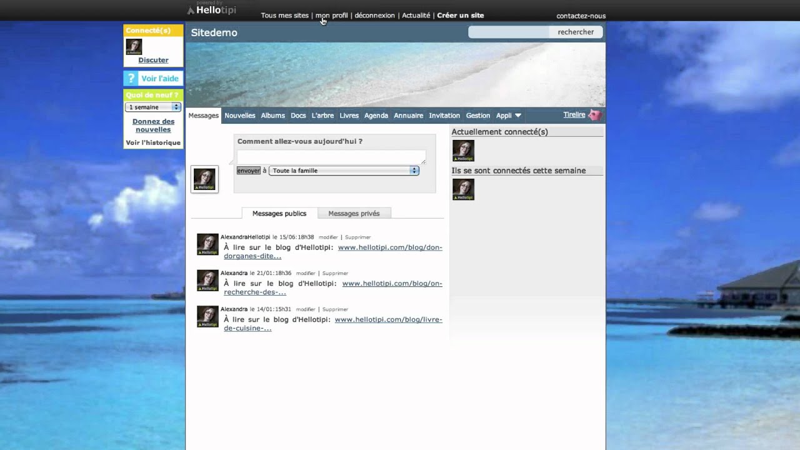Open the blog/on-recherche-des link
800x450 pixels.
point(333,288)
